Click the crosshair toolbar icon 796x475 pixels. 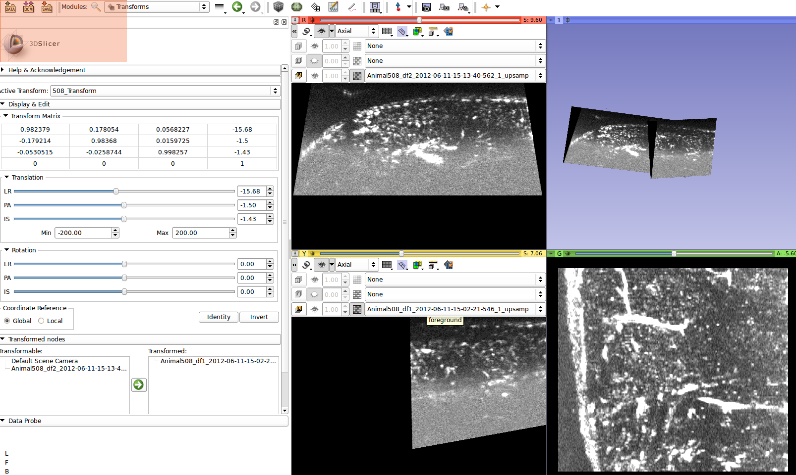pos(486,7)
